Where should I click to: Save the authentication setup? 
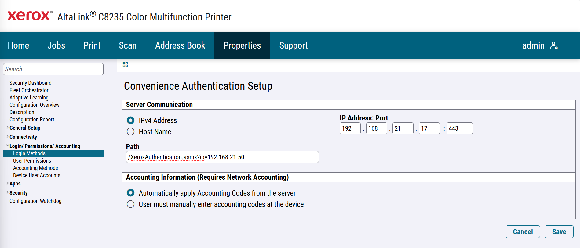point(559,232)
